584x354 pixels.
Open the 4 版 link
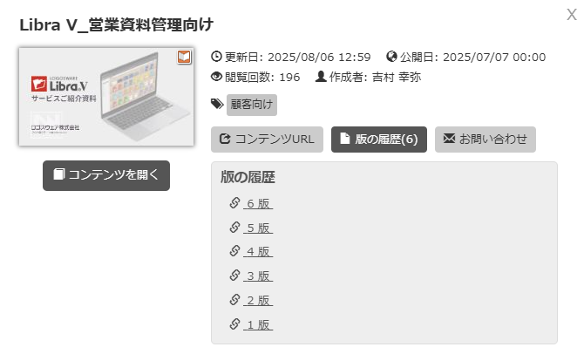tap(258, 252)
